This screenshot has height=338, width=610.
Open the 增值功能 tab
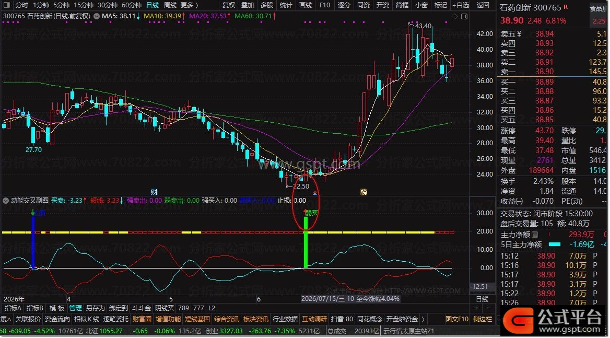click(x=168, y=319)
